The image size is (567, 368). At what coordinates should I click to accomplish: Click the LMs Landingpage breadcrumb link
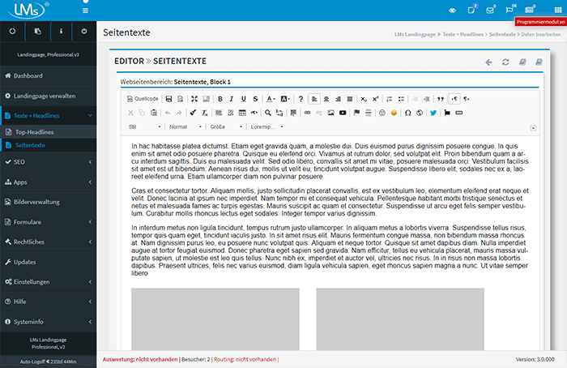(415, 34)
